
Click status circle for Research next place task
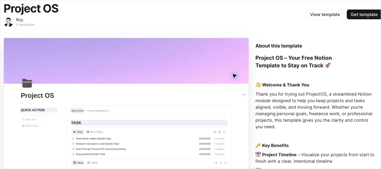(x=73, y=144)
